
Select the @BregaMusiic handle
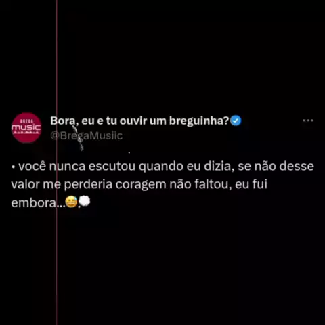tap(87, 136)
